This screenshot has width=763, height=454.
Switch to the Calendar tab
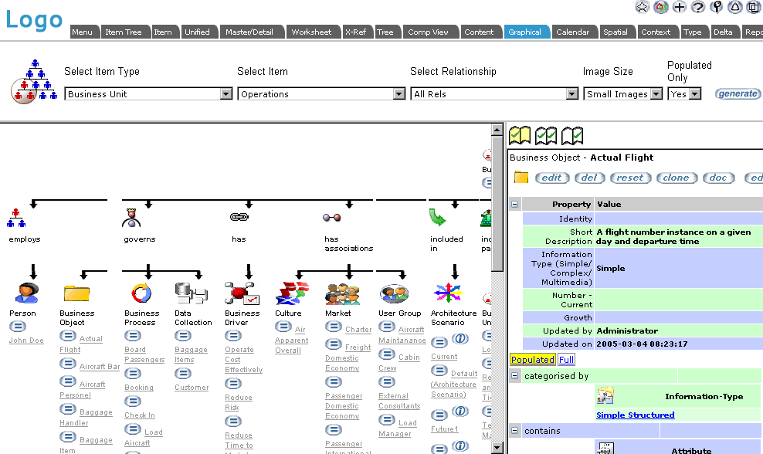tap(573, 32)
